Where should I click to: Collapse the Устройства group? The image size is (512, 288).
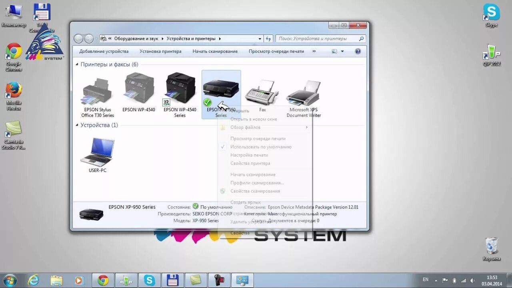78,125
